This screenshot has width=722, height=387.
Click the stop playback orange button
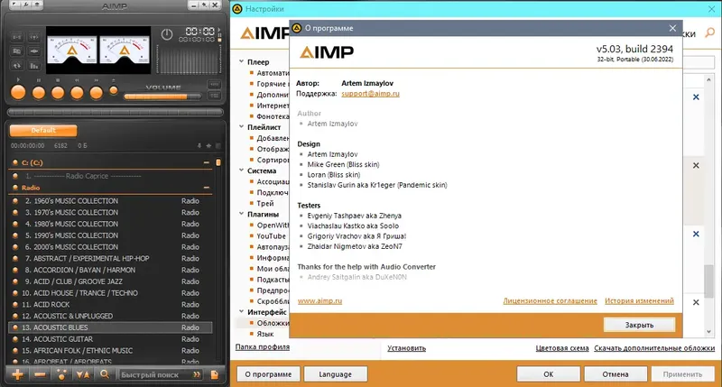[58, 93]
